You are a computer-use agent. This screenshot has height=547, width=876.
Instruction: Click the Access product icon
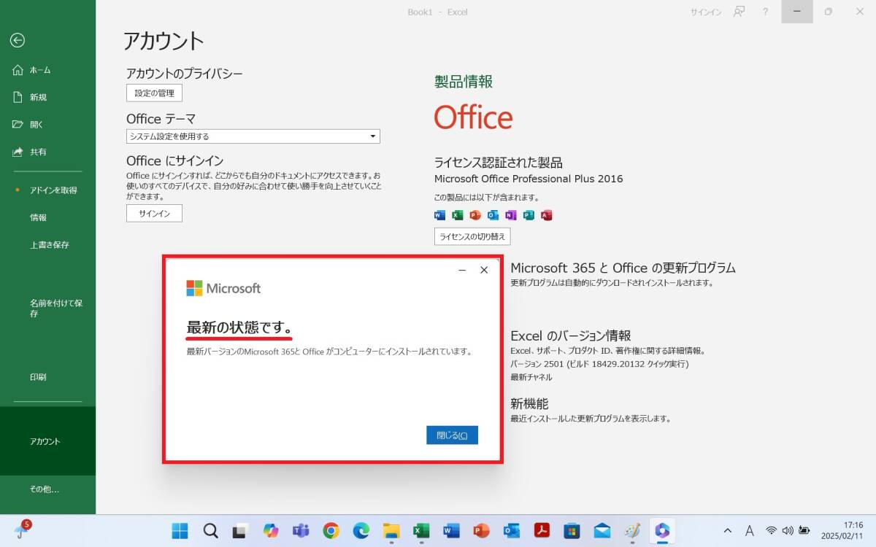click(546, 215)
